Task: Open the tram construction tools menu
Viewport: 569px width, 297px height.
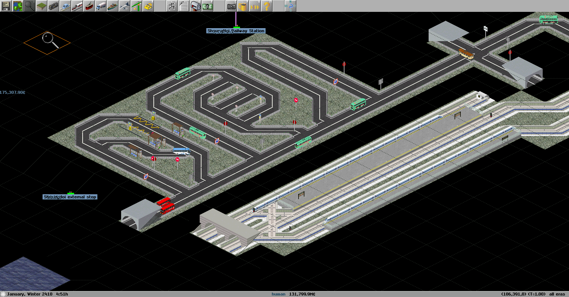Action: tap(89, 6)
